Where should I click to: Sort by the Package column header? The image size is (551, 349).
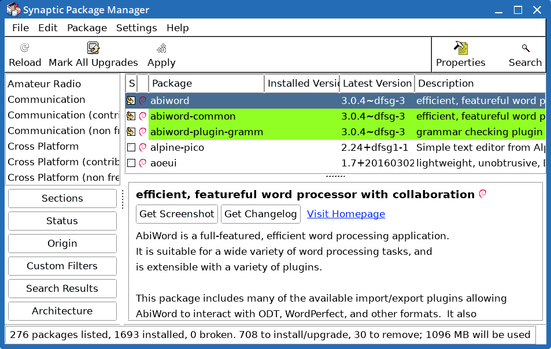click(206, 84)
